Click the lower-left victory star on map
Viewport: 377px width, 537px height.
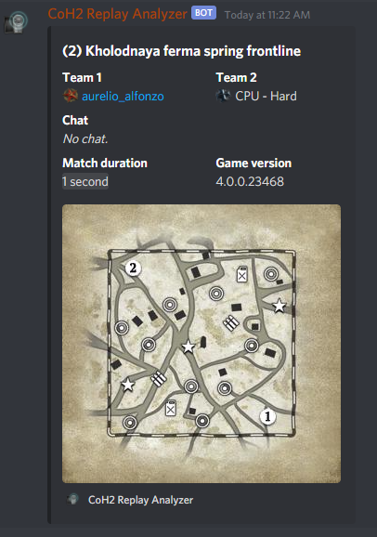pos(128,385)
